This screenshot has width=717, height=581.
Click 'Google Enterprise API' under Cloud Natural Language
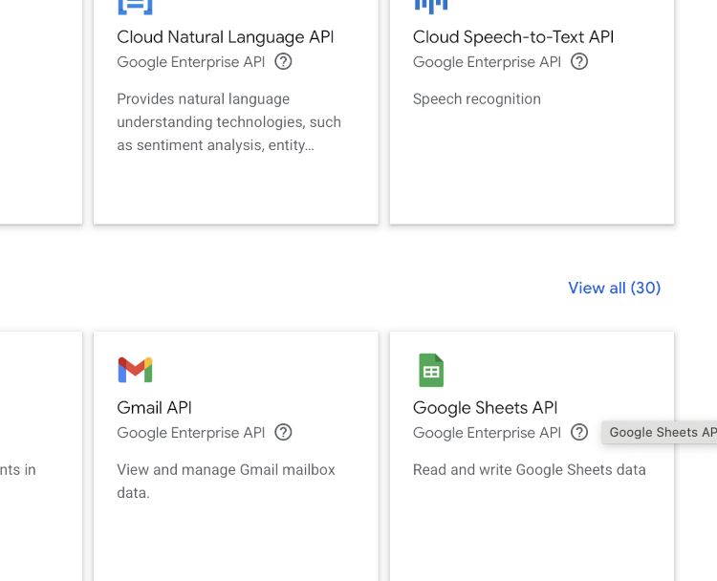(x=191, y=62)
